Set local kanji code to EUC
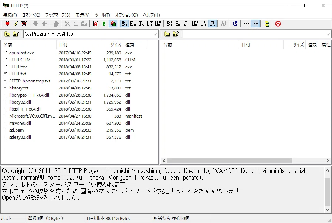Image resolution: width=332 pixels, height=223 pixels. [x=133, y=24]
